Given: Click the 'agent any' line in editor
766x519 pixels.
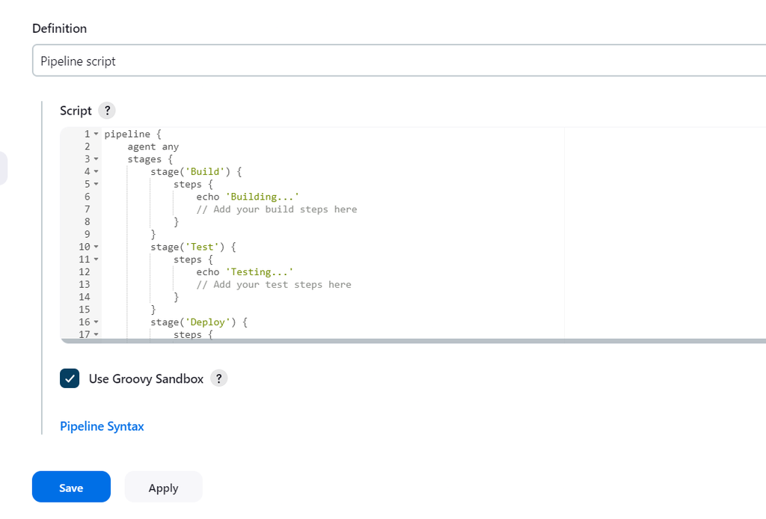Looking at the screenshot, I should coord(153,147).
